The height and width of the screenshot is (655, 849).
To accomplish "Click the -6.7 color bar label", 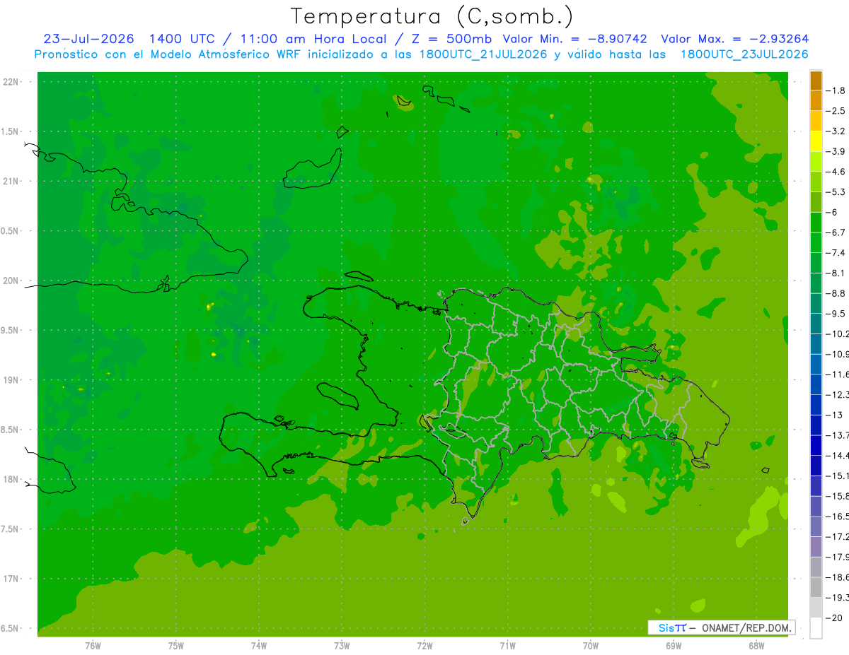I will point(836,232).
